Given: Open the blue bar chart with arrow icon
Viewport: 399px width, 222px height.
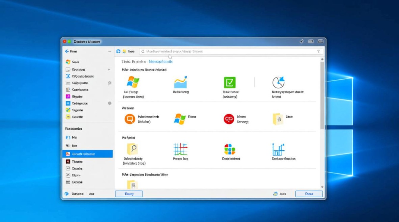Looking at the screenshot, I should coord(278,149).
